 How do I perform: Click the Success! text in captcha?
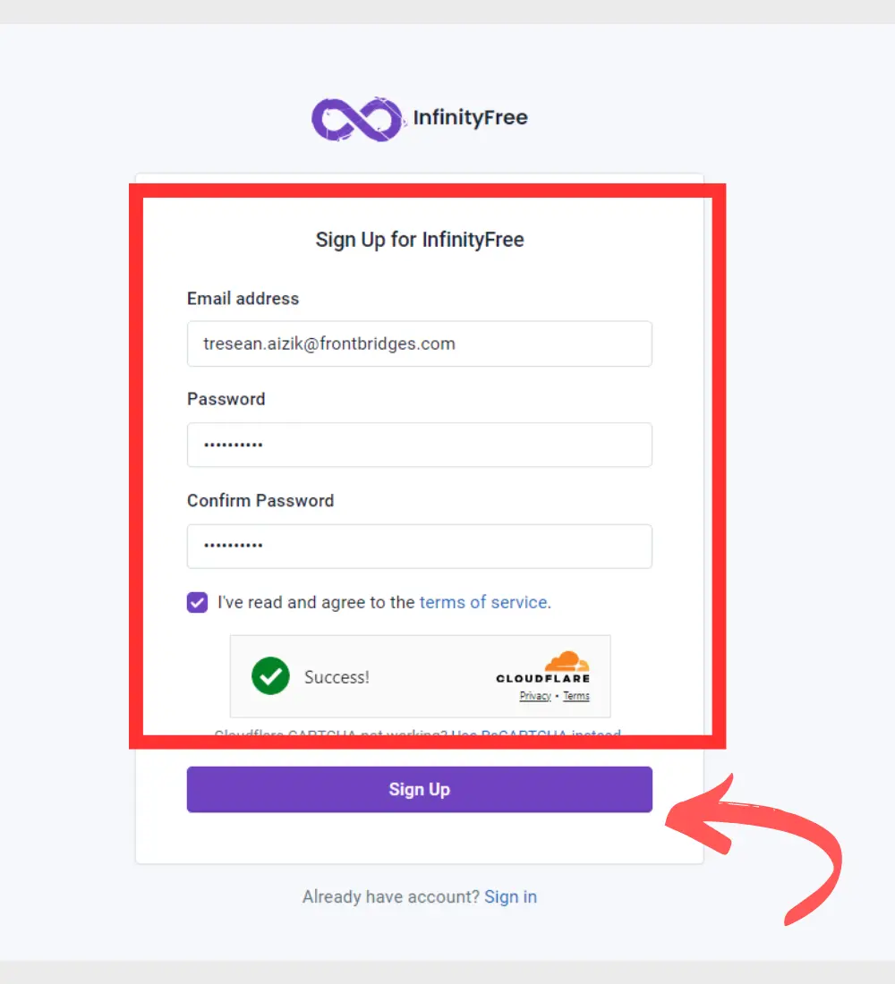click(337, 677)
